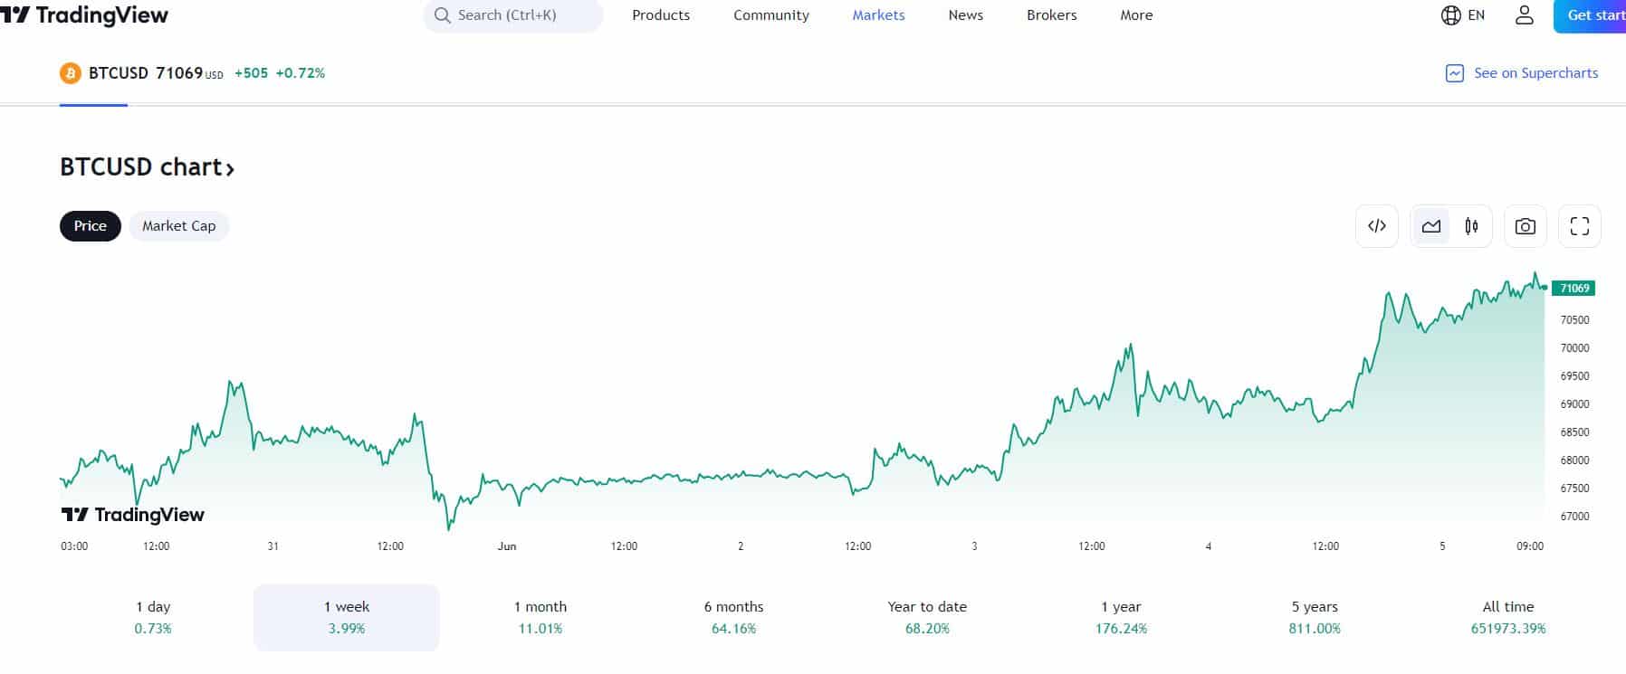Select the 1 month range
Viewport: 1626px width, 674px height.
[540, 617]
